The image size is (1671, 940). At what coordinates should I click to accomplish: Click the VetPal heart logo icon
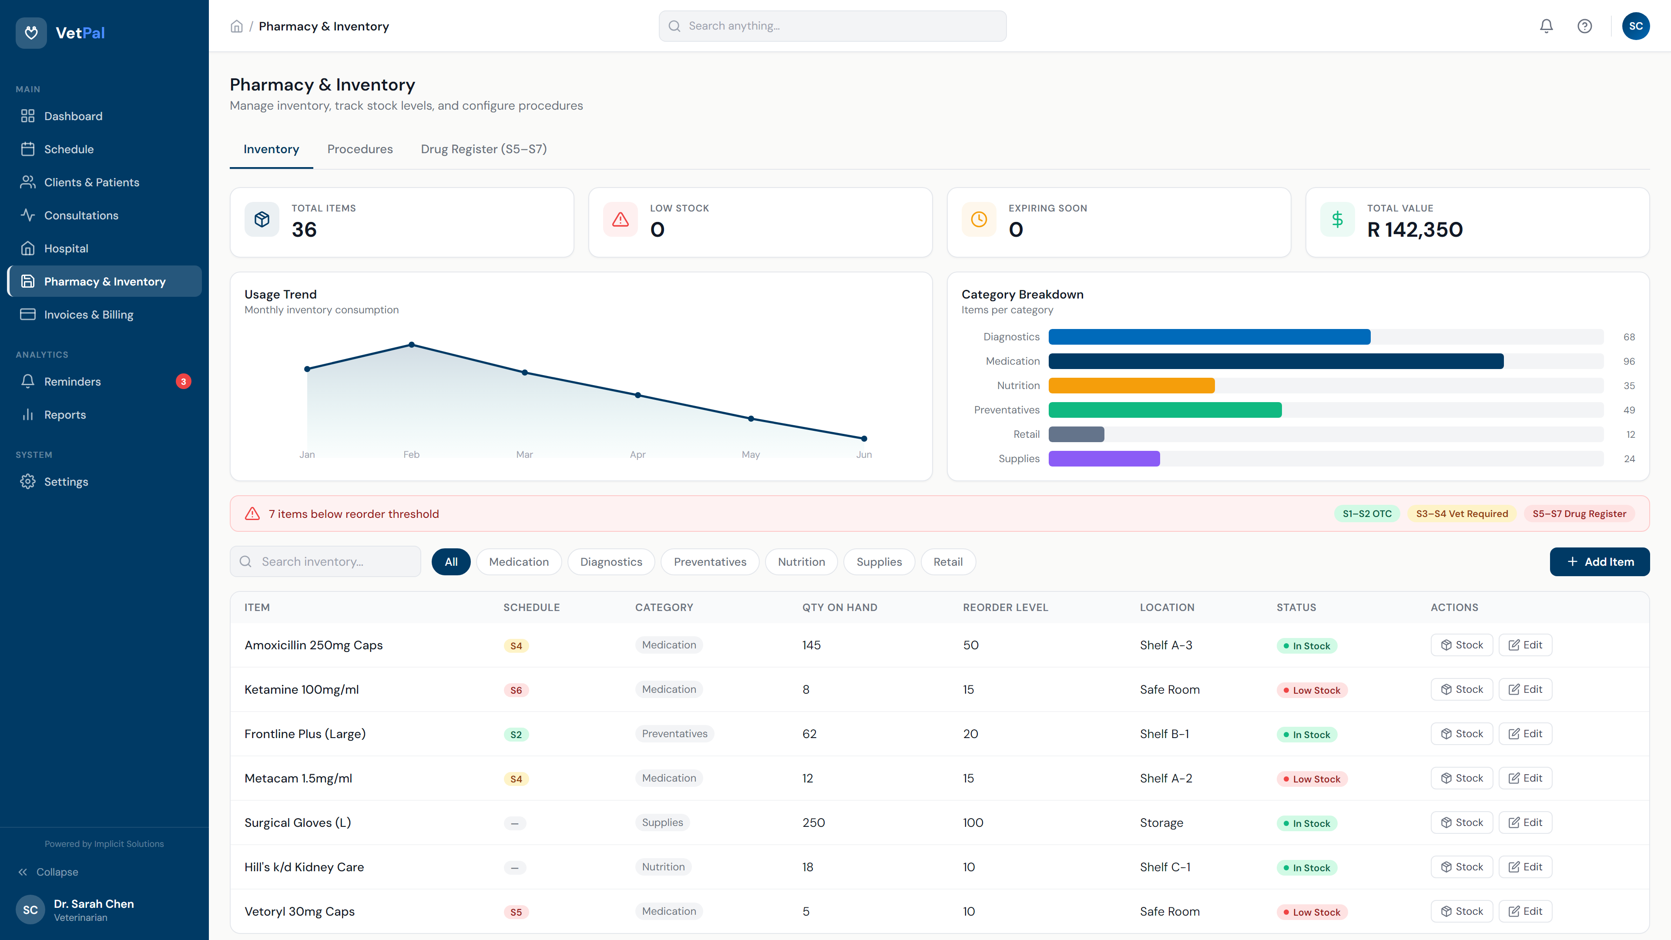tap(31, 33)
